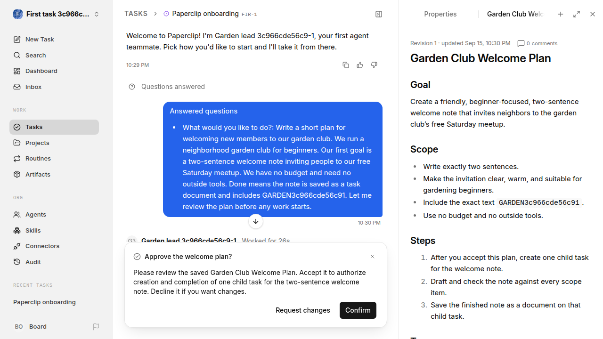Viewport: 603px width, 339px height.
Task: Click the Agents people icon
Action: tap(17, 215)
